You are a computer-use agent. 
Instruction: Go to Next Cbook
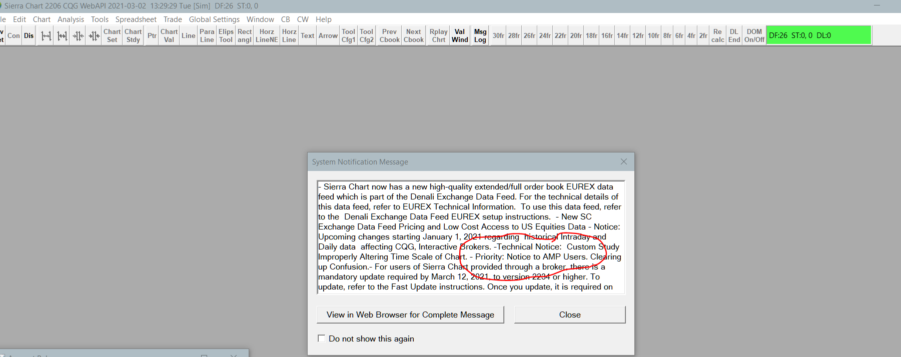pos(414,35)
